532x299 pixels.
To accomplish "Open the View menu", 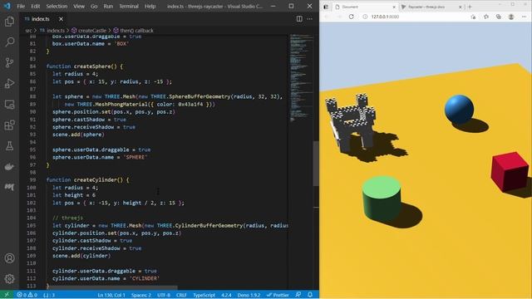I will [x=79, y=6].
